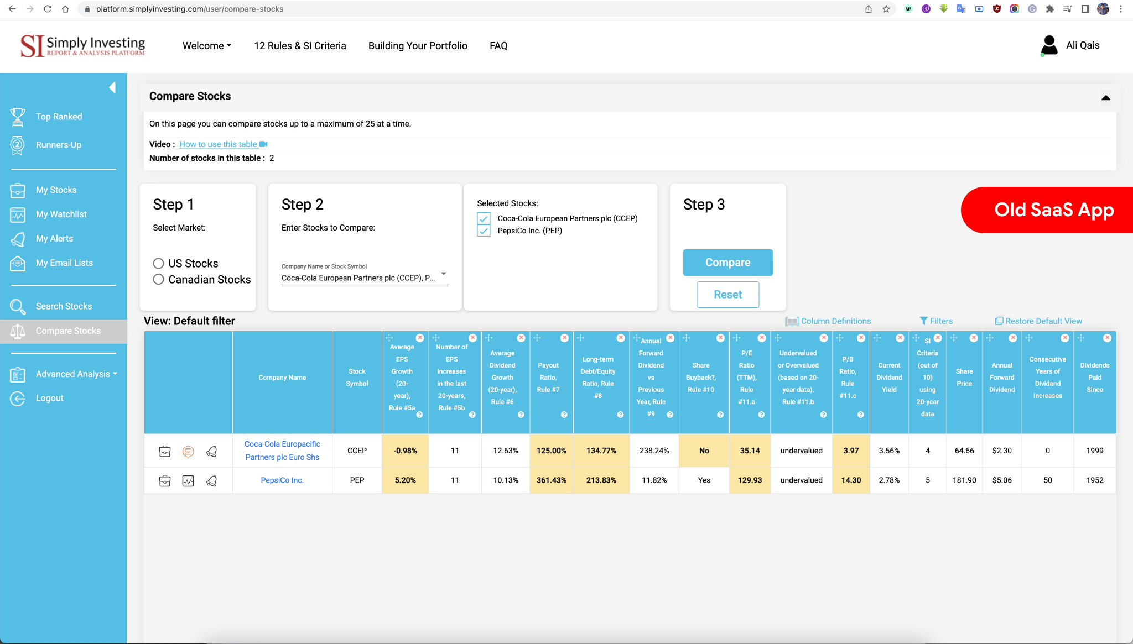The image size is (1133, 644).
Task: Uncheck Coca-Cola European Partners plc (CCEP) checkbox
Action: pyautogui.click(x=484, y=218)
